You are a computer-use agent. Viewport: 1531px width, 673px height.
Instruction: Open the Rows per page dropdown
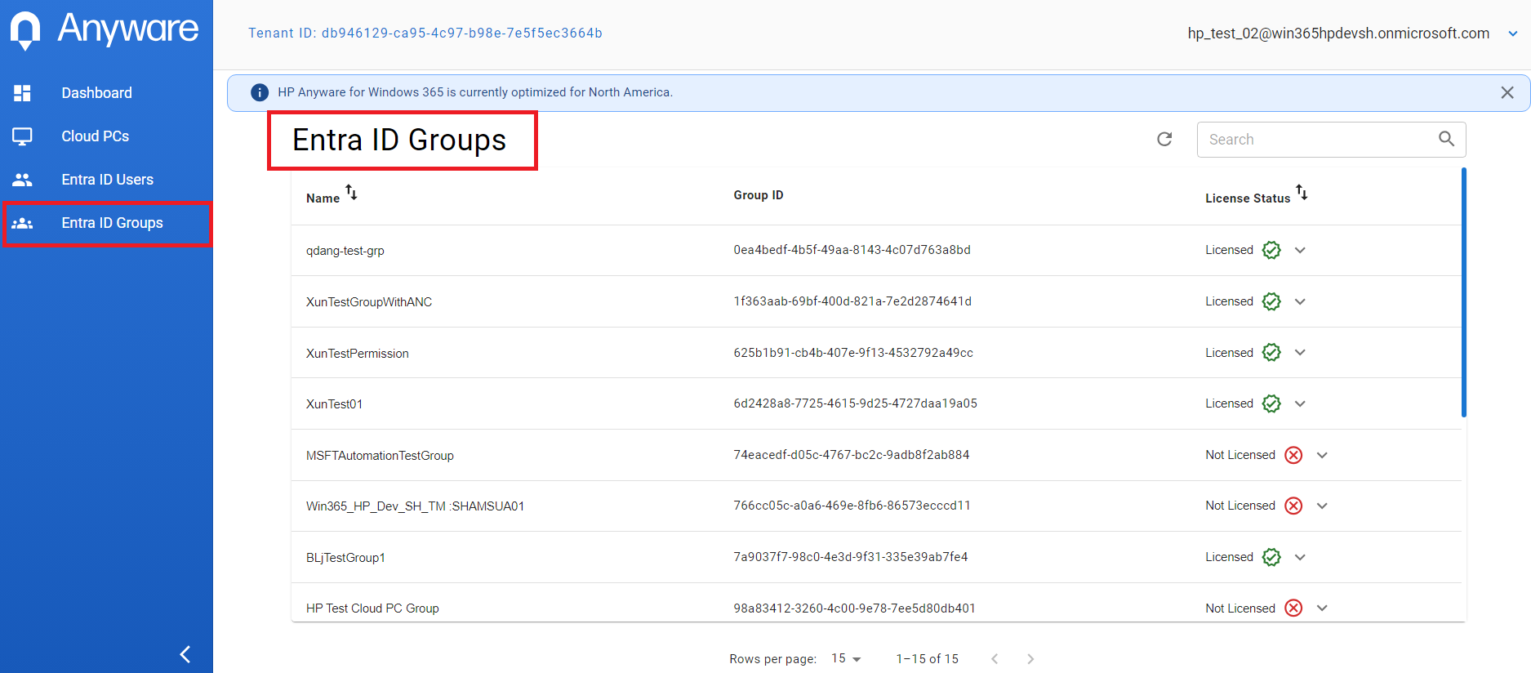point(846,658)
